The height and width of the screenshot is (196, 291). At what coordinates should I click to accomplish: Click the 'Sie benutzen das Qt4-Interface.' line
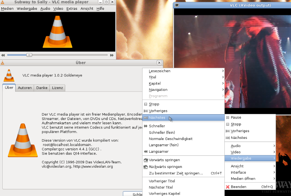click(x=69, y=153)
